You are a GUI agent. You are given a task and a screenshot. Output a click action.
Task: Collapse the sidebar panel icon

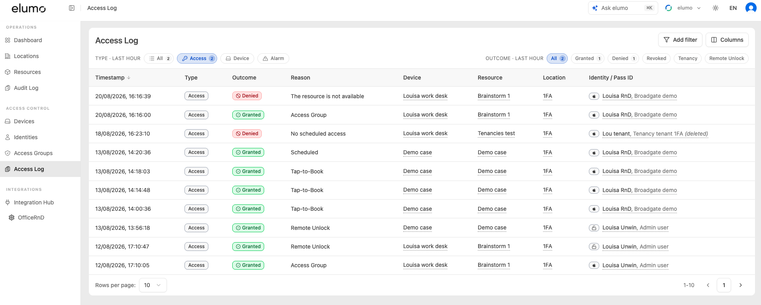pyautogui.click(x=72, y=8)
